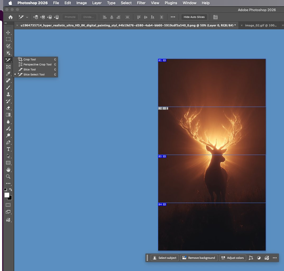Expand the toolbar with double-arrow chevron
The height and width of the screenshot is (271, 284).
click(6, 23)
